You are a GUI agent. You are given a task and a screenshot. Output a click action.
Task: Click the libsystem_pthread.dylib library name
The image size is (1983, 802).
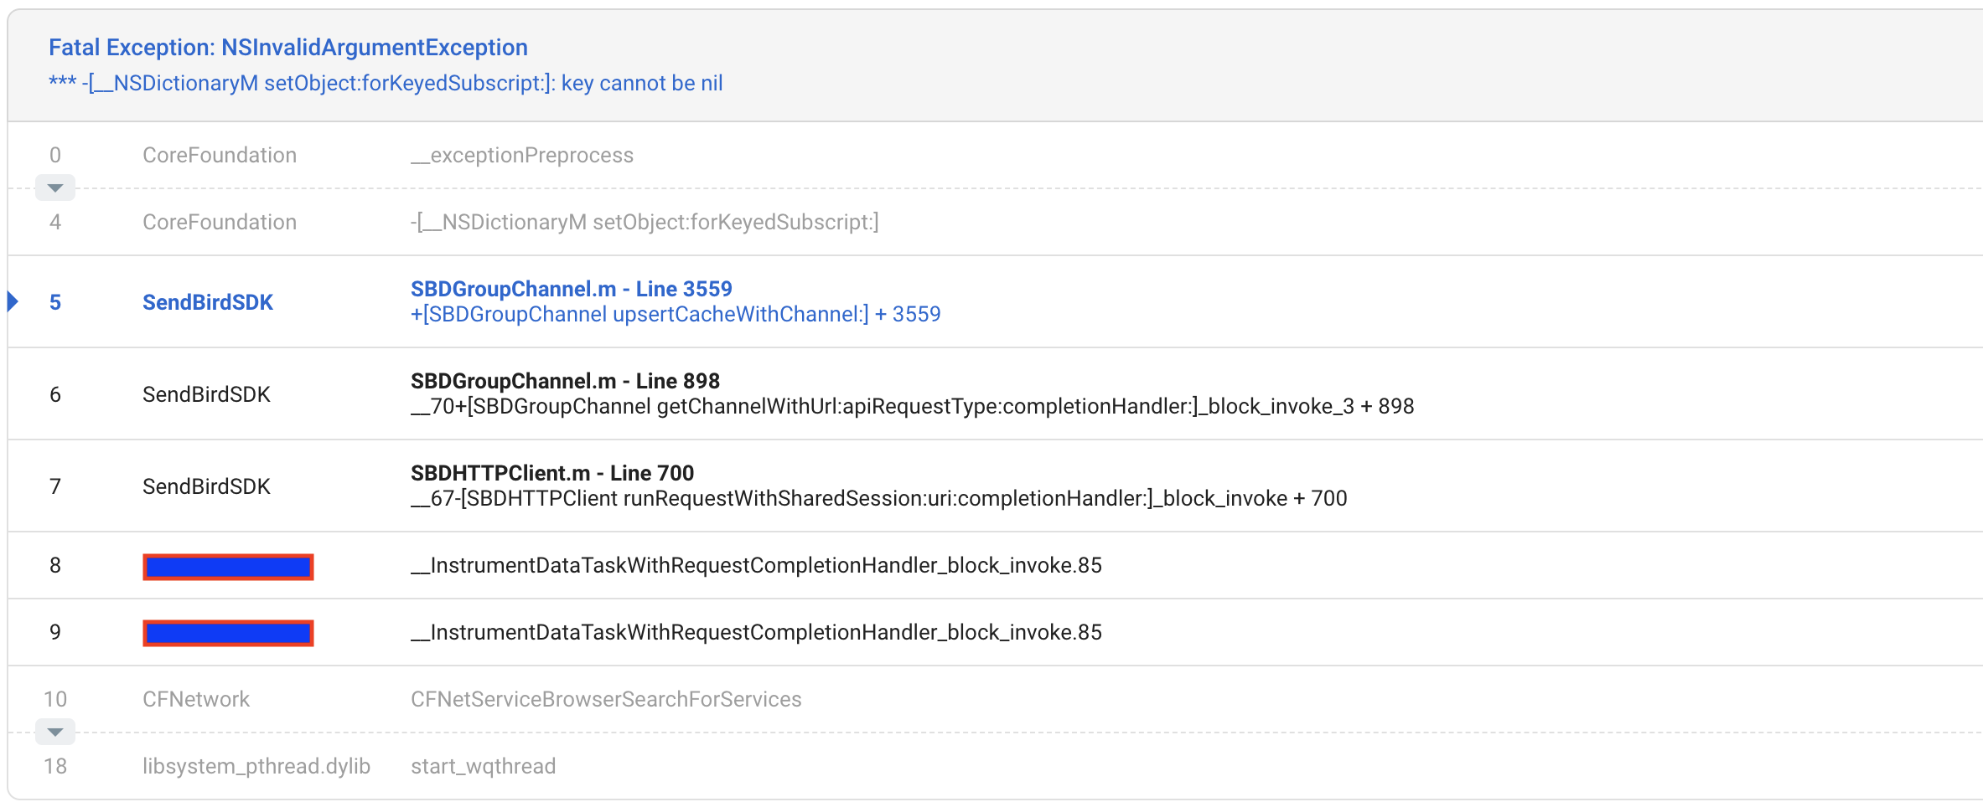pyautogui.click(x=256, y=767)
